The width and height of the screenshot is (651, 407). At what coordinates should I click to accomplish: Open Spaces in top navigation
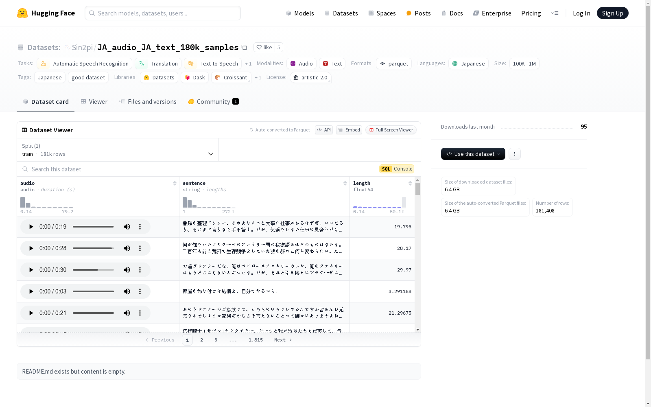[382, 13]
